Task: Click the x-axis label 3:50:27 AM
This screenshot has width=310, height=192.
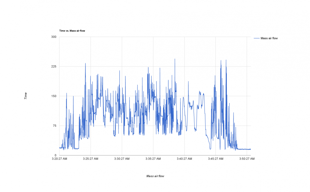Action: click(247, 159)
